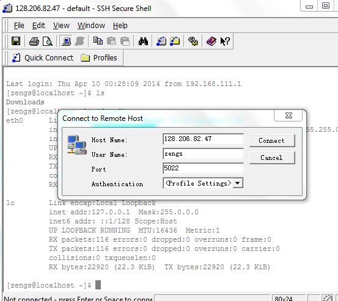Click the Cancel button in dialog
This screenshot has height=301, width=338.
[x=272, y=158]
